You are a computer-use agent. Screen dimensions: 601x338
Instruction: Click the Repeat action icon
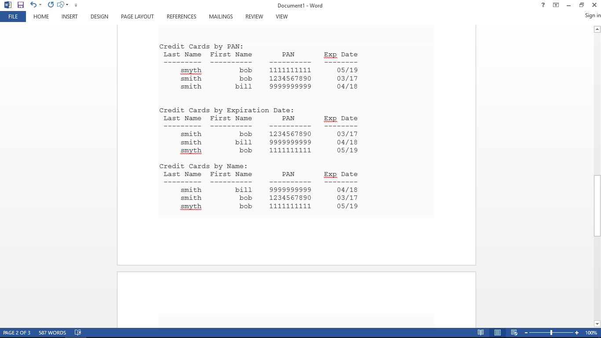point(51,5)
